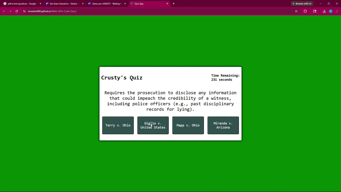Bookmark this page with the star icon
Screen dimensions: 341x192
296,11
